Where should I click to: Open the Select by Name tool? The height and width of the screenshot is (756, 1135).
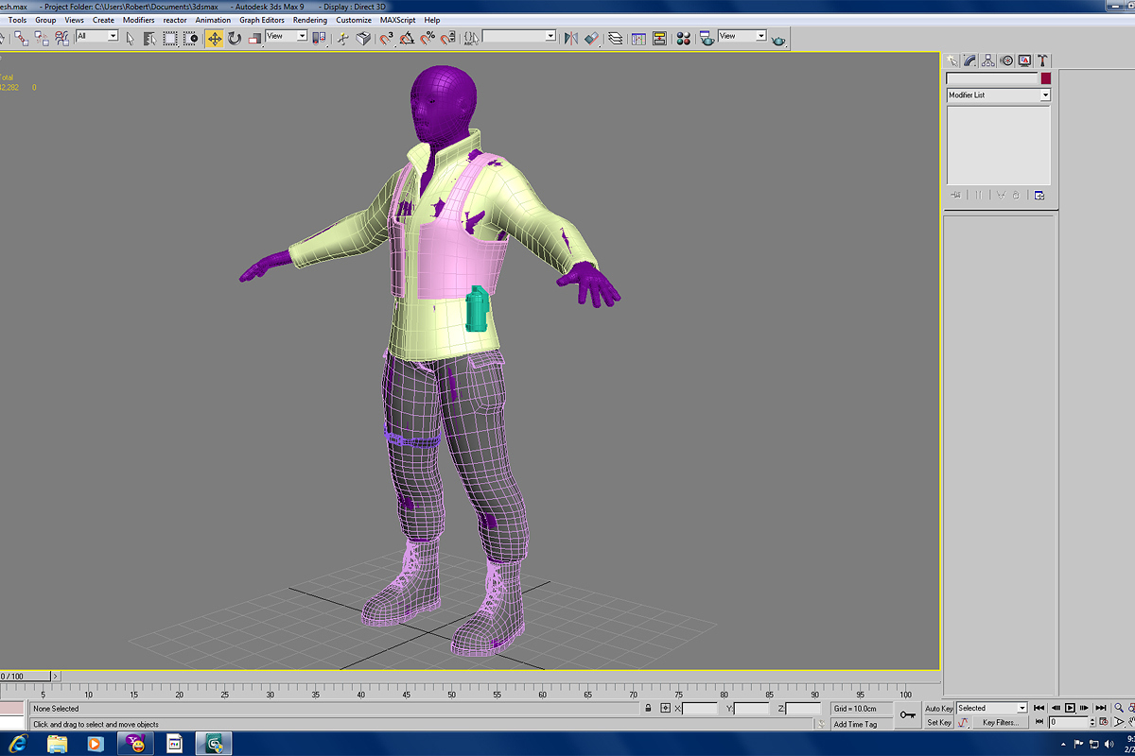click(149, 38)
